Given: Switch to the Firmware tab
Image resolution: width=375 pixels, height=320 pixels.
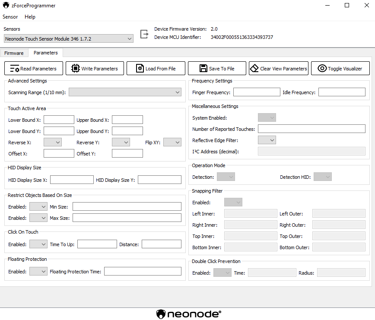Looking at the screenshot, I should point(14,53).
